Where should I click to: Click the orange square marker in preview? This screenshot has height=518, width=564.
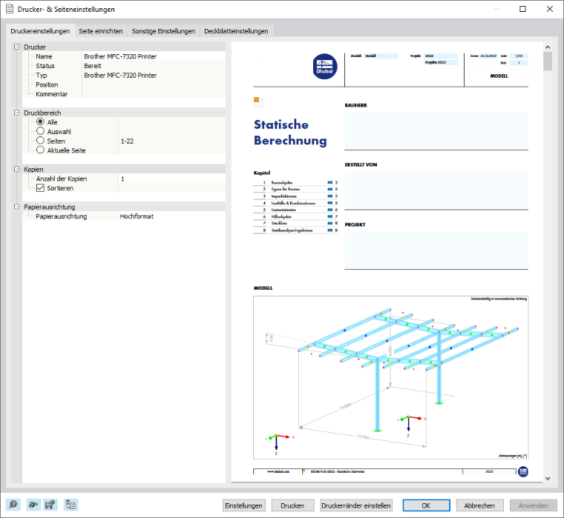pyautogui.click(x=256, y=99)
